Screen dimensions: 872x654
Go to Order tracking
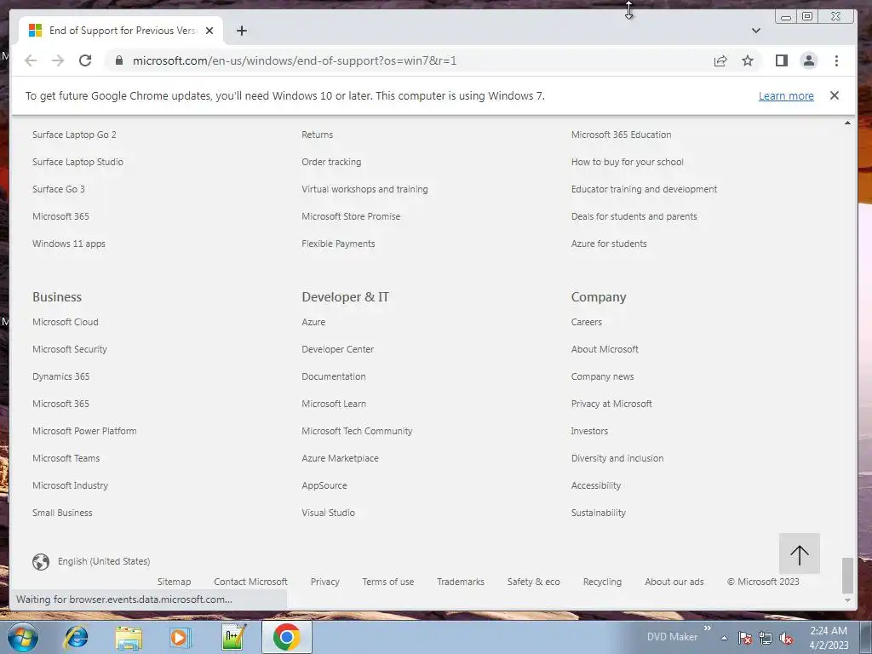331,162
